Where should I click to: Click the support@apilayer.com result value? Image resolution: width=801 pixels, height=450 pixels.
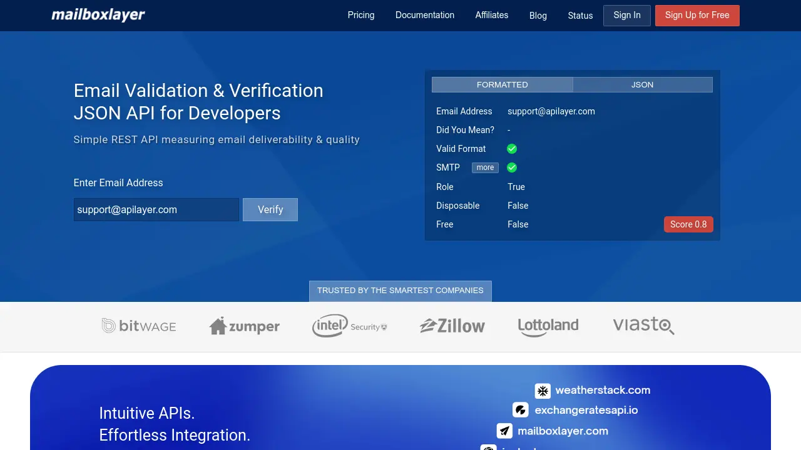551,111
